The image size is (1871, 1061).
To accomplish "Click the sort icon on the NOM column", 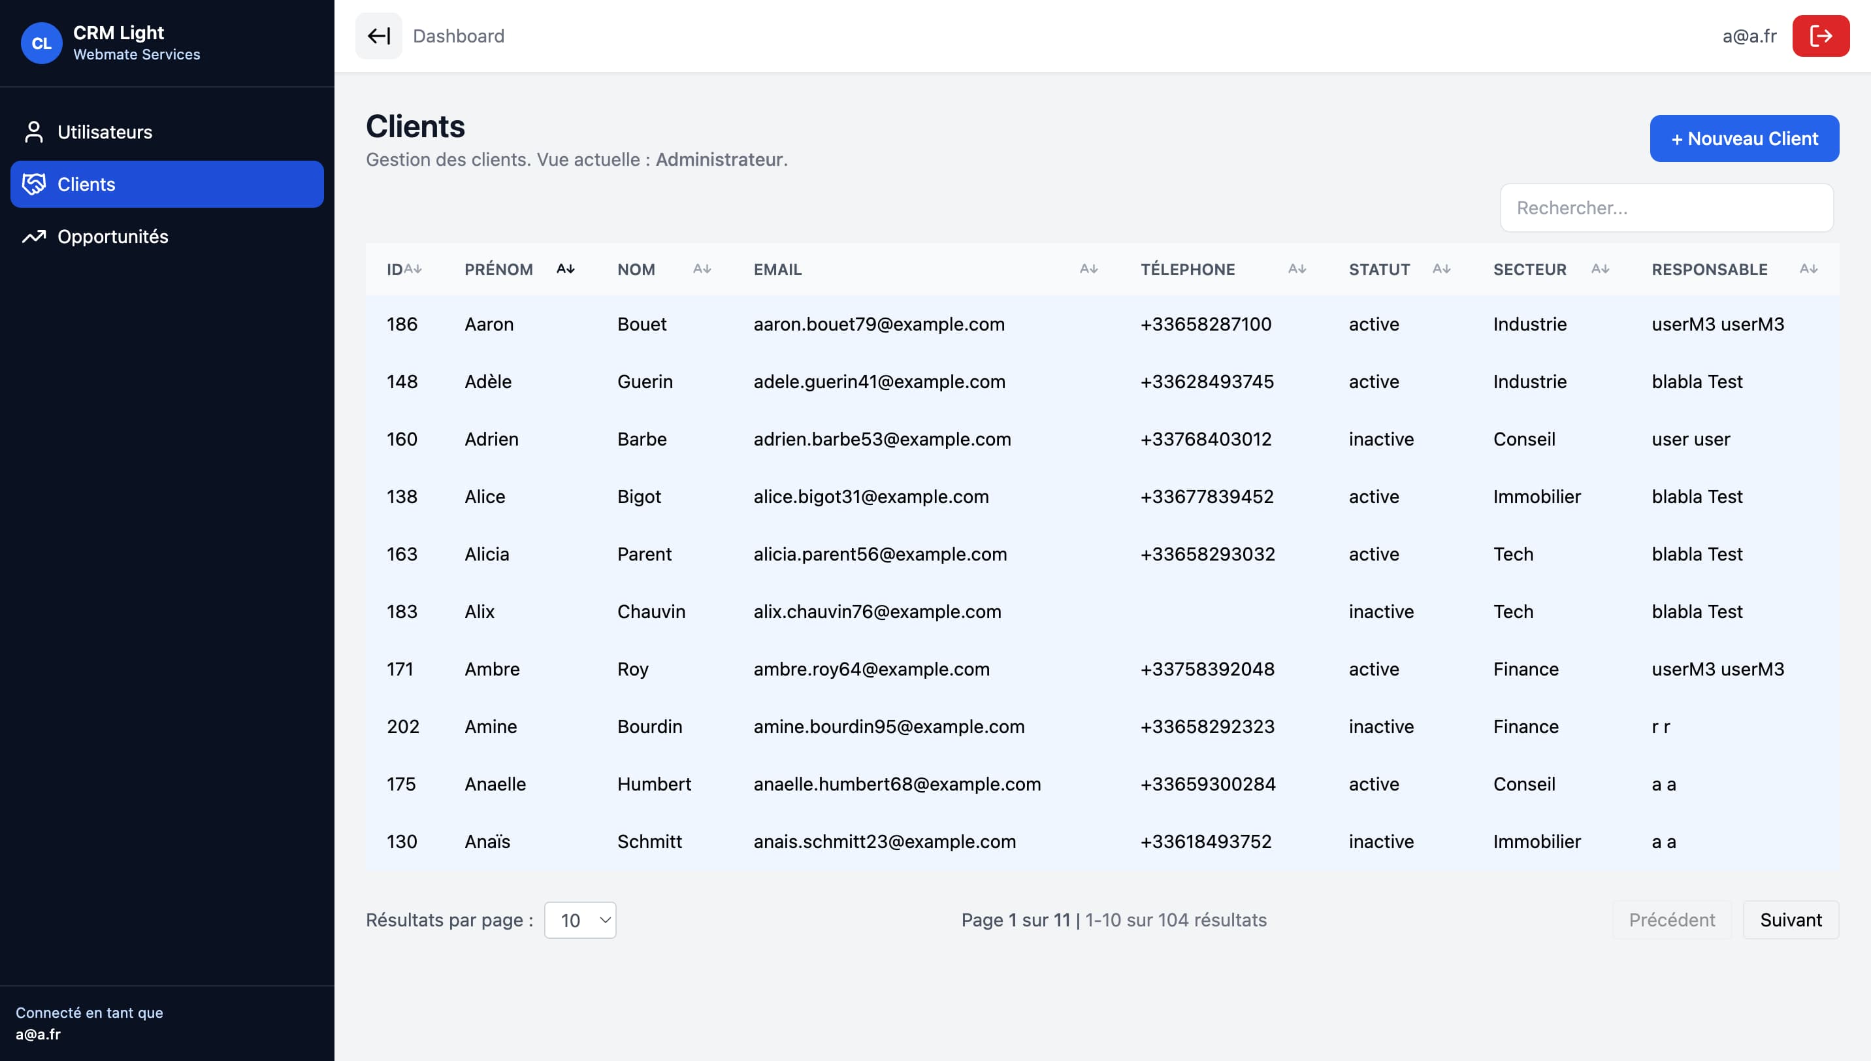I will click(702, 268).
